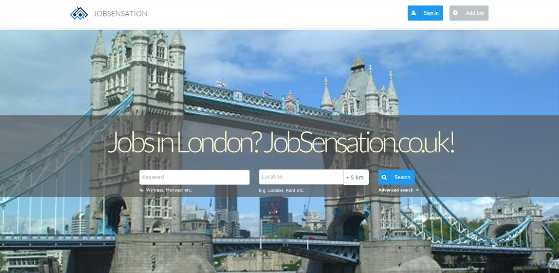The image size is (559, 273).
Task: Open the + 5 km radius dropdown
Action: point(356,177)
